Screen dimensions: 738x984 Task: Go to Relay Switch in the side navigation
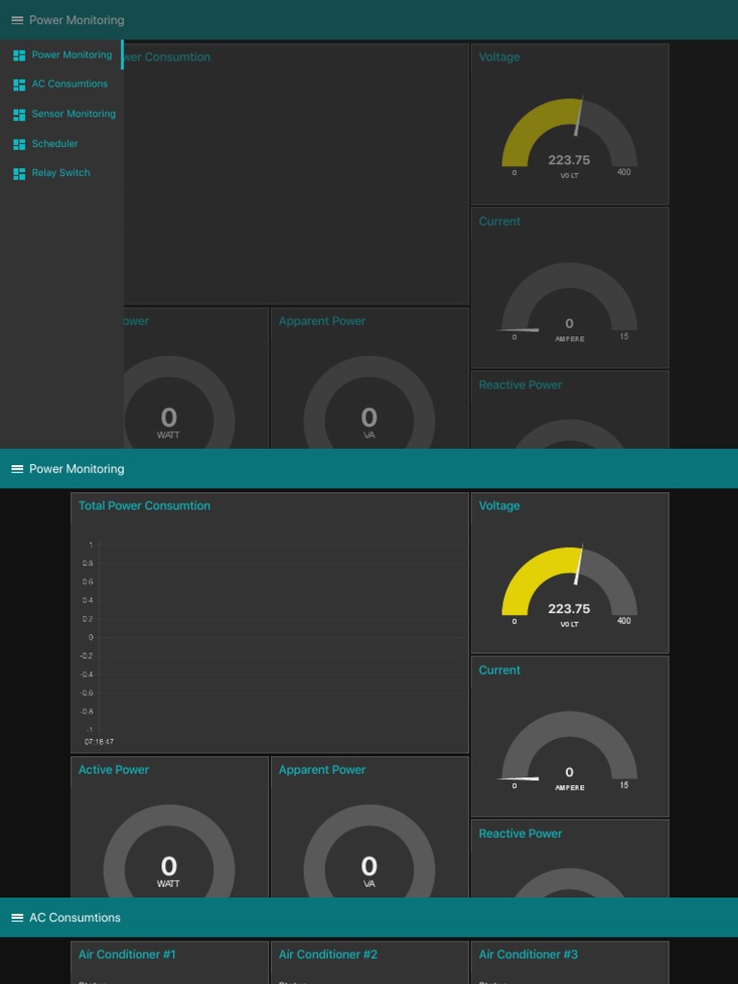coord(61,173)
